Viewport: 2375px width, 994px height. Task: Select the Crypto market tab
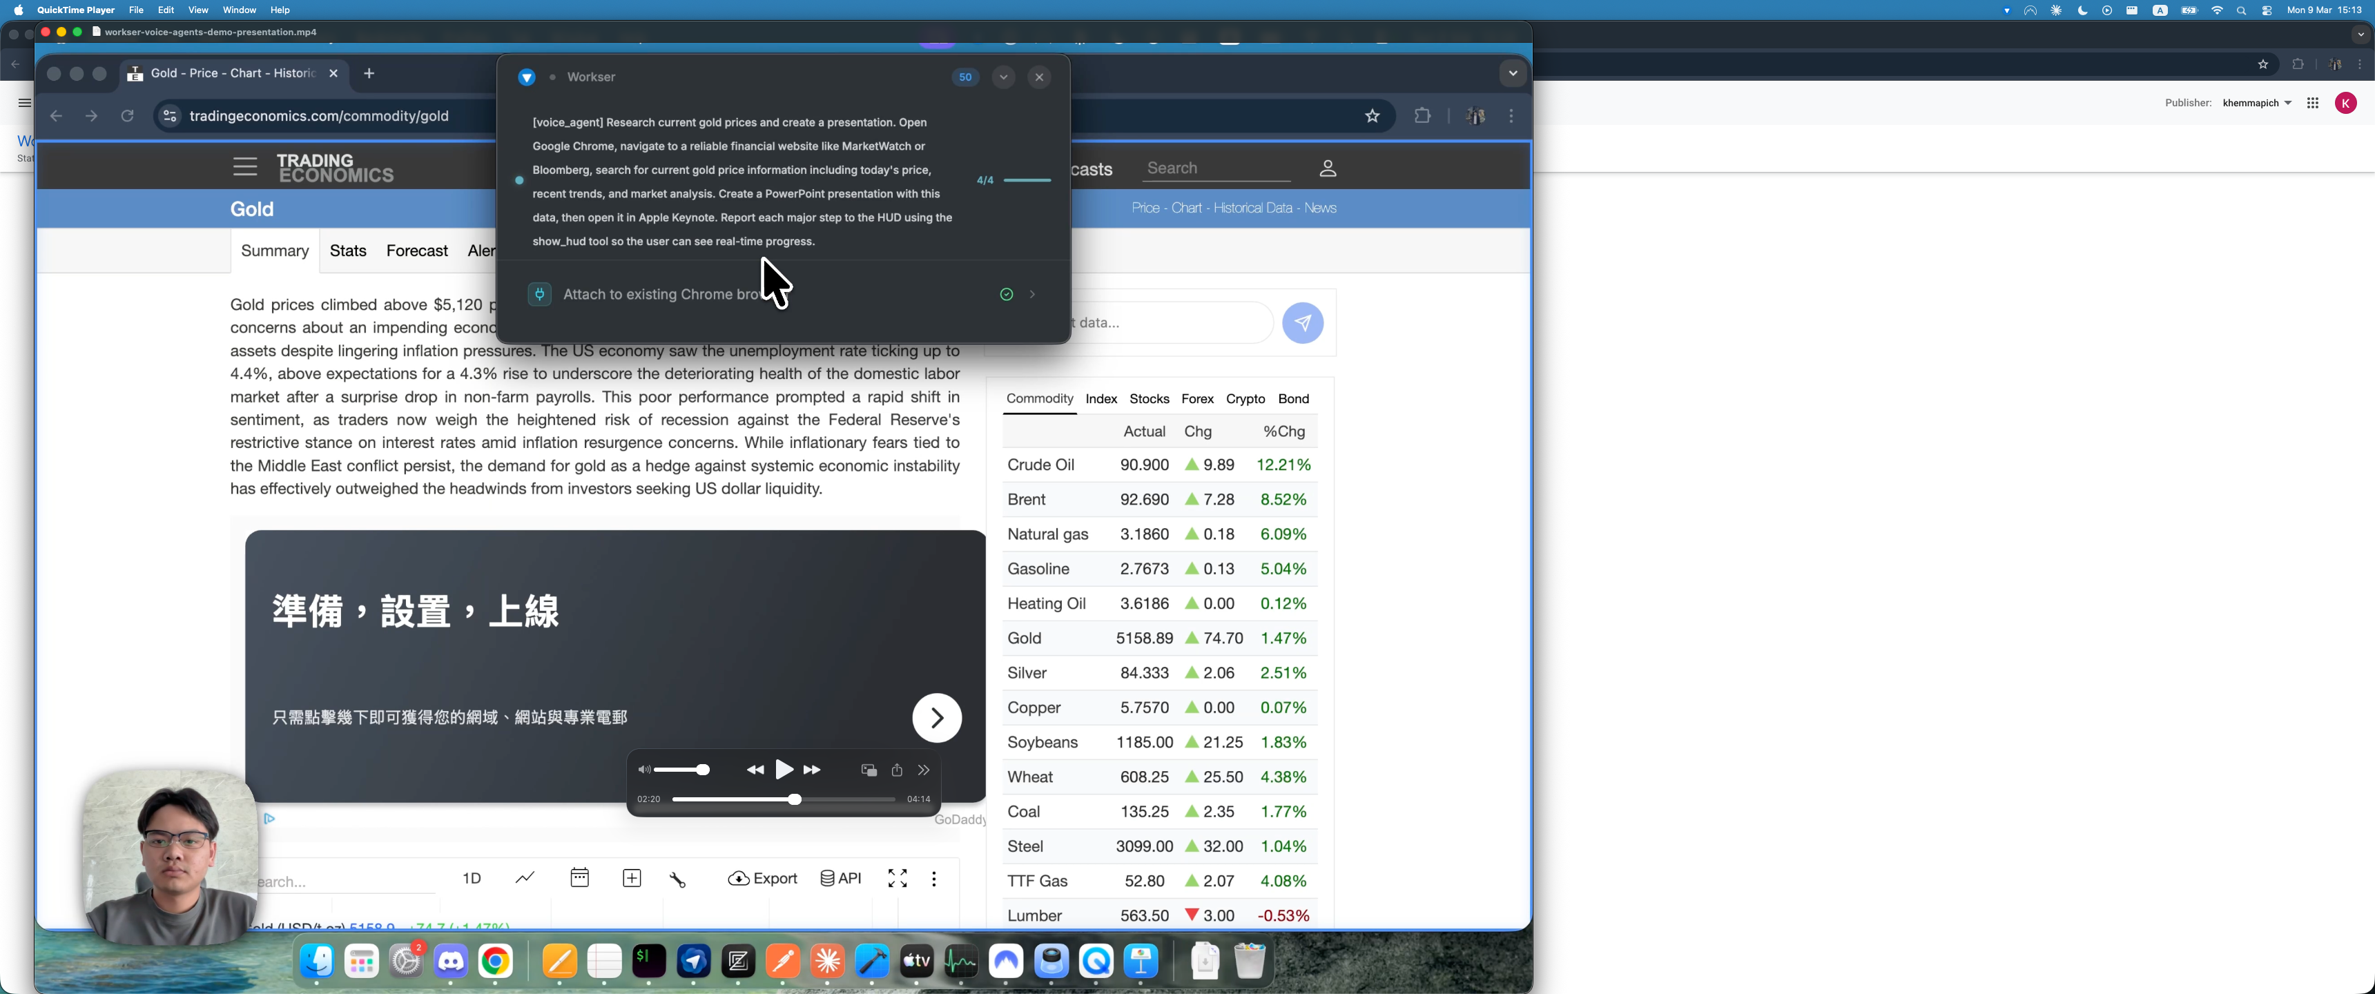click(1245, 399)
